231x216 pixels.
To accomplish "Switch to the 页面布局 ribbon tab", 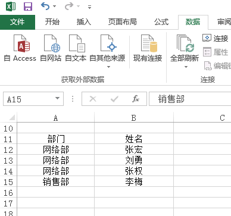I will [123, 22].
